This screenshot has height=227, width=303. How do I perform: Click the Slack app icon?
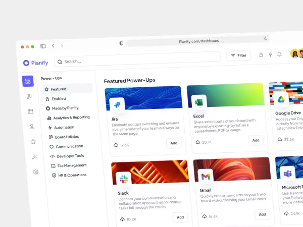pyautogui.click(x=124, y=179)
